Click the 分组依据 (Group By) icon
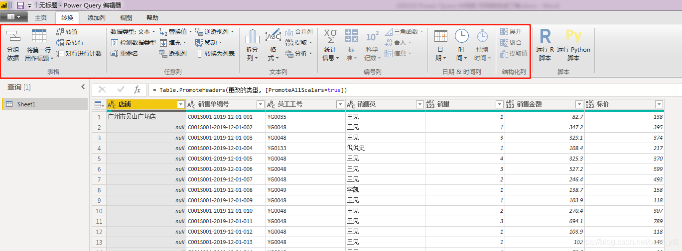The height and width of the screenshot is (251, 682). point(13,37)
